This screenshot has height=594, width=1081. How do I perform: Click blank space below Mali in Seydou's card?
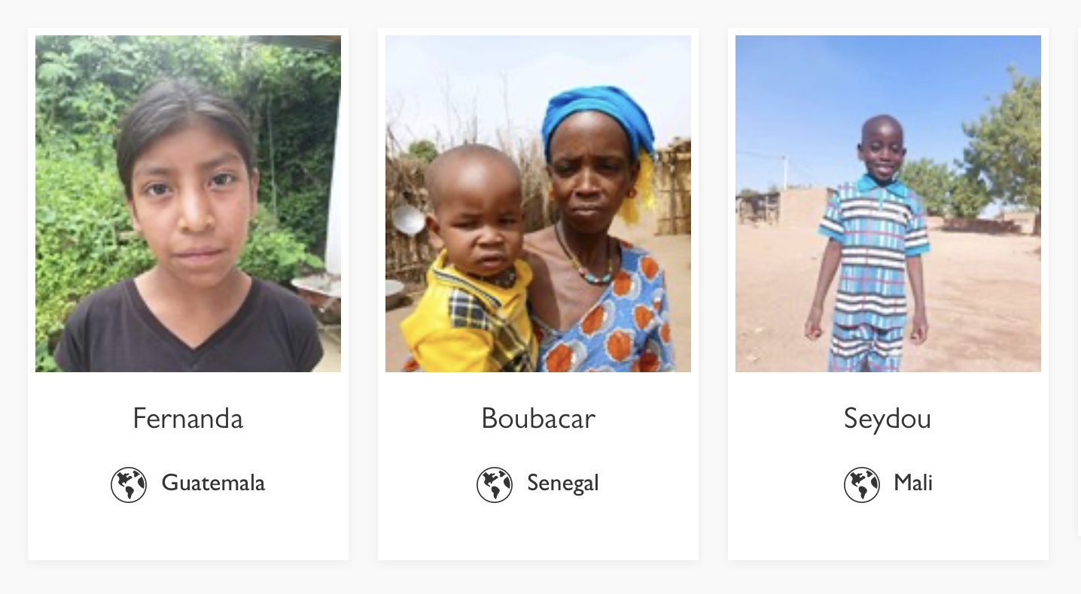pos(888,530)
